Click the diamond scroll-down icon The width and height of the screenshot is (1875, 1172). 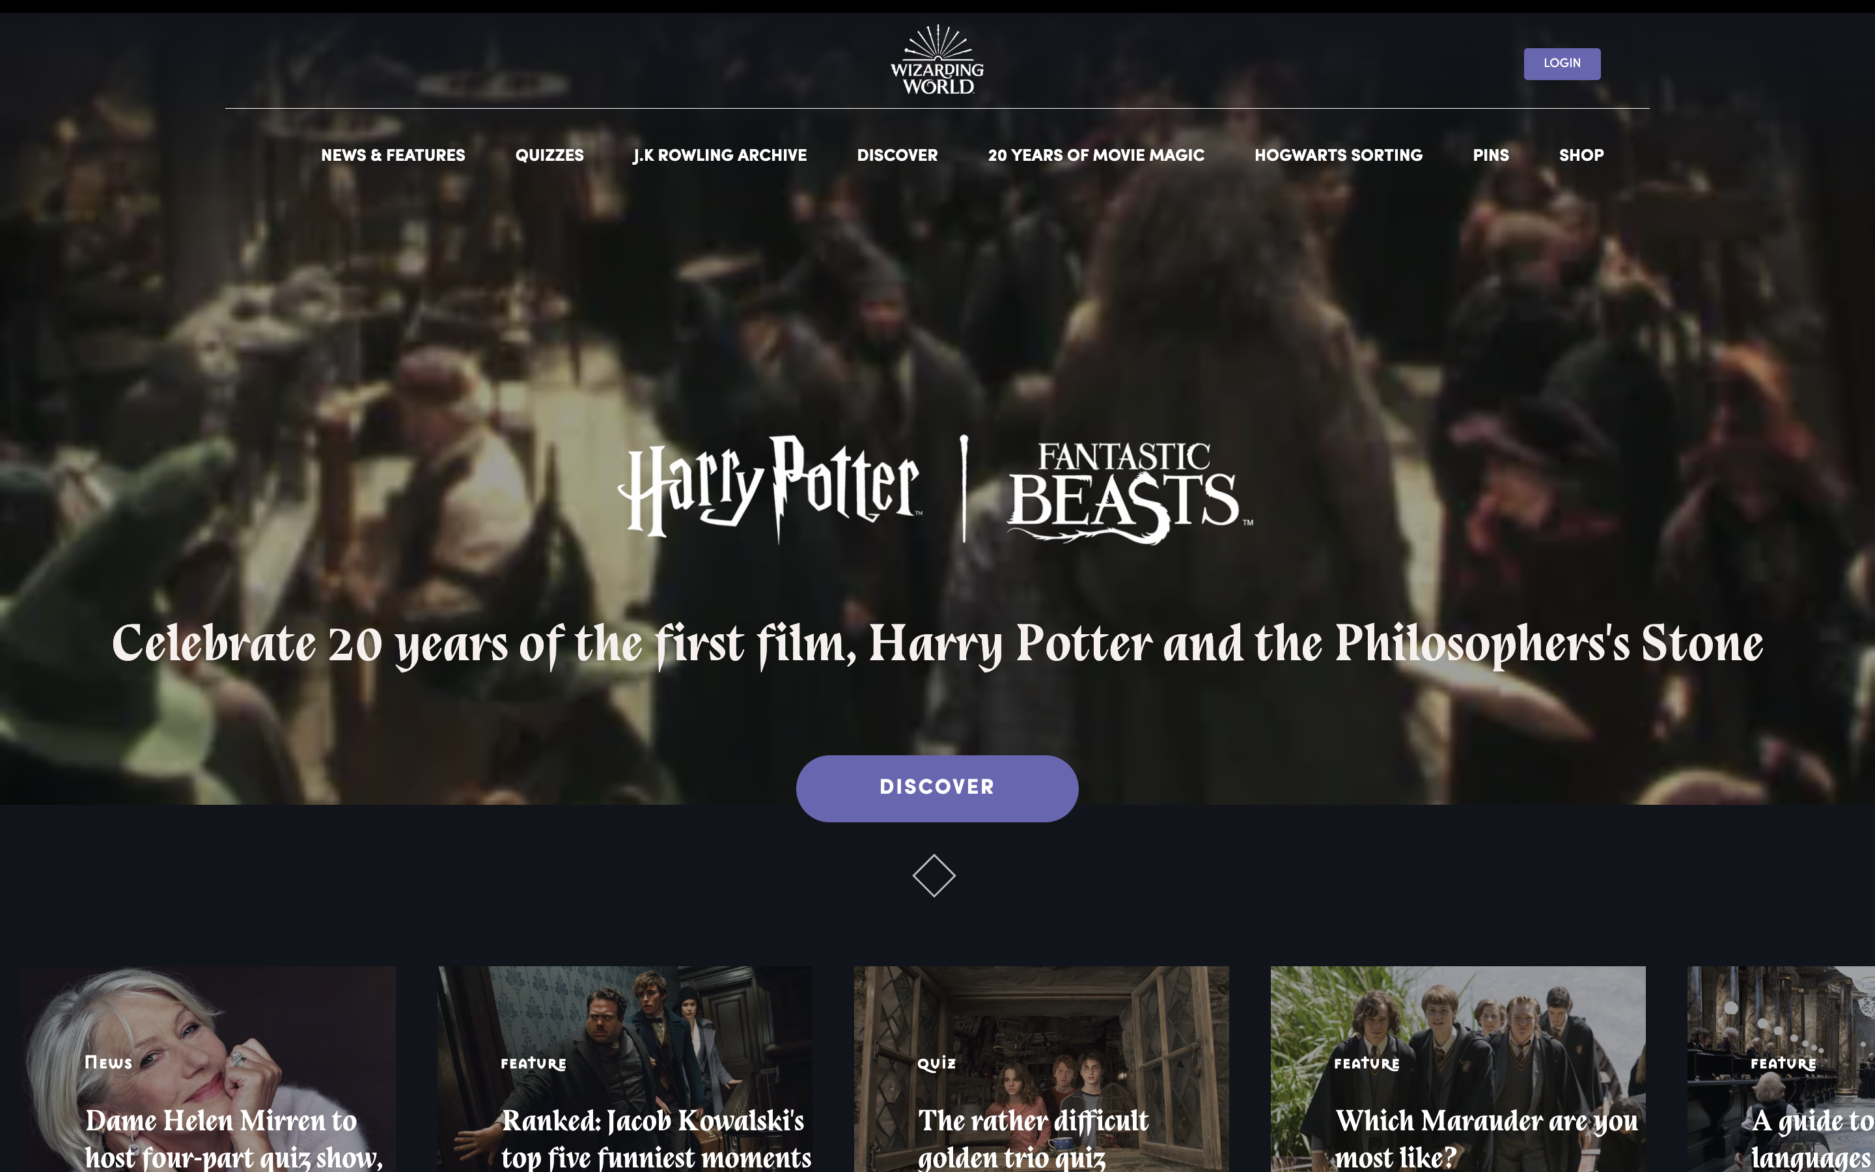[x=934, y=876]
